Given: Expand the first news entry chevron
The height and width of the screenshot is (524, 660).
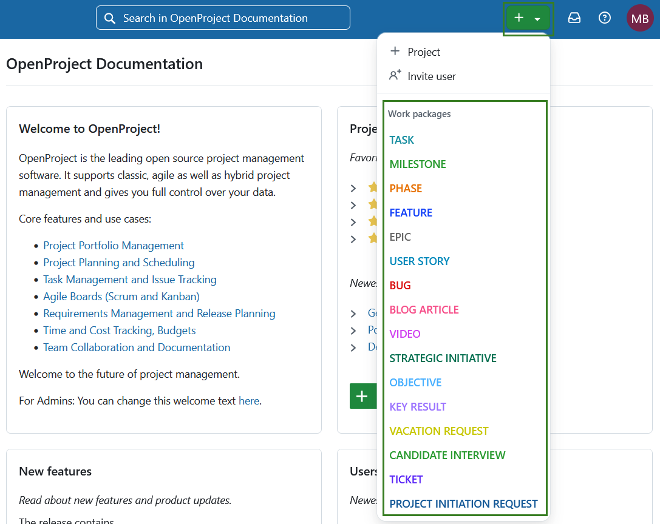Looking at the screenshot, I should 353,313.
